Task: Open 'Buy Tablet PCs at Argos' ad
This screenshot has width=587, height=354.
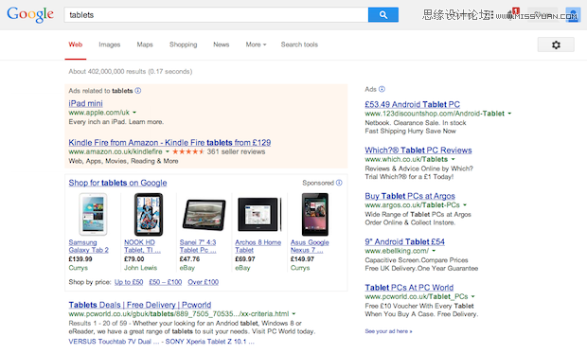Action: (x=410, y=196)
